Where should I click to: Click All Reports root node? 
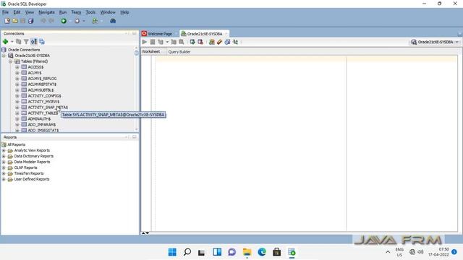click(16, 144)
